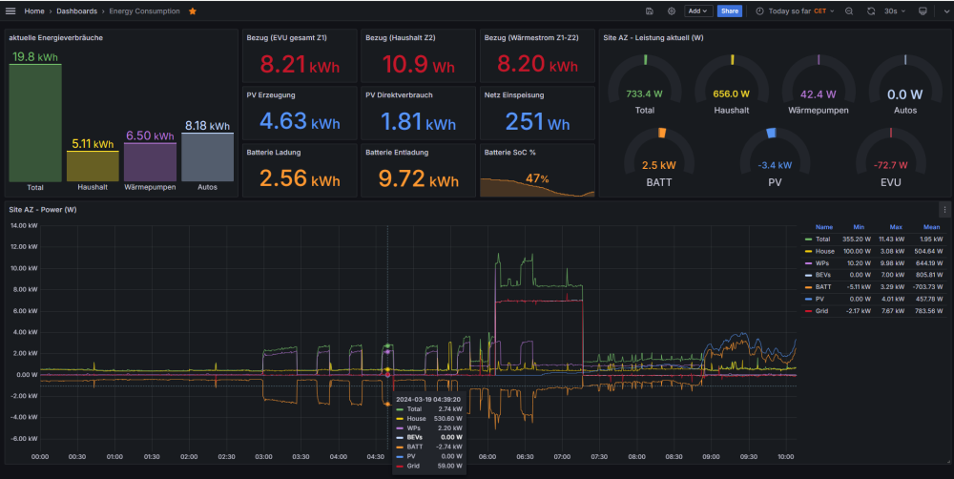Click the 07:00 time axis label

562,456
